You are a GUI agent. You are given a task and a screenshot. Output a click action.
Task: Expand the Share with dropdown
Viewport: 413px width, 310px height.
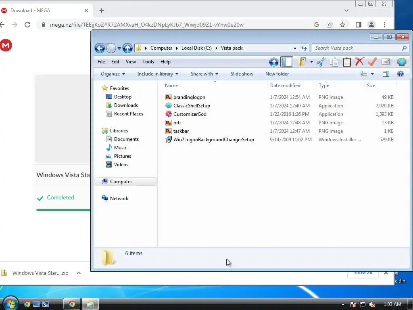click(204, 74)
